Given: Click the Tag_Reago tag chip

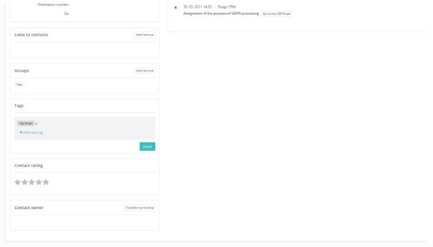Looking at the screenshot, I should [26, 123].
